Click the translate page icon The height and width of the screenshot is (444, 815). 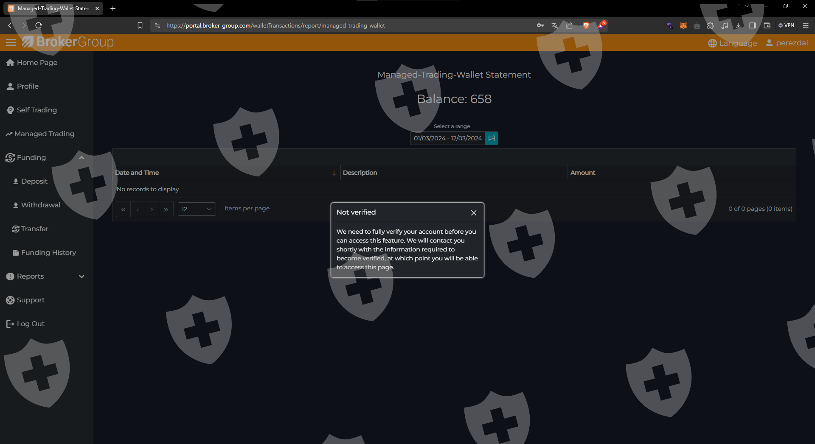pos(554,25)
